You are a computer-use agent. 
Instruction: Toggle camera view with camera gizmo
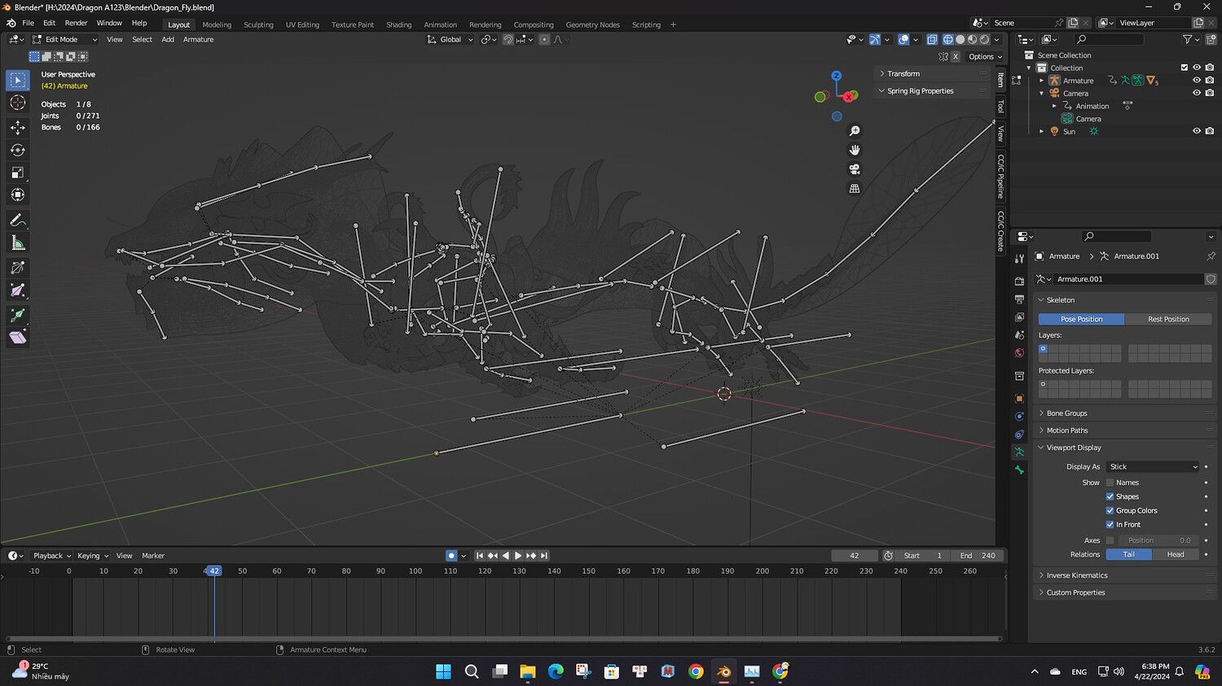(x=855, y=169)
